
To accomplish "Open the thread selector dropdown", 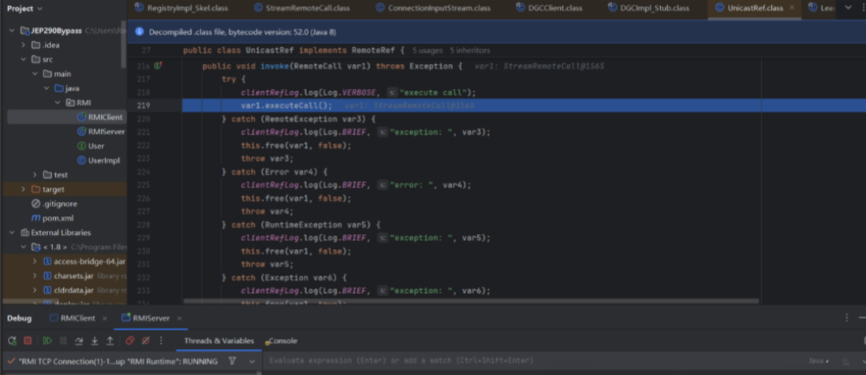I will (x=252, y=361).
